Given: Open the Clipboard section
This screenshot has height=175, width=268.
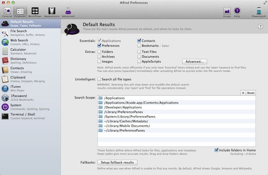Looking at the screenshot, I should pos(30,79).
